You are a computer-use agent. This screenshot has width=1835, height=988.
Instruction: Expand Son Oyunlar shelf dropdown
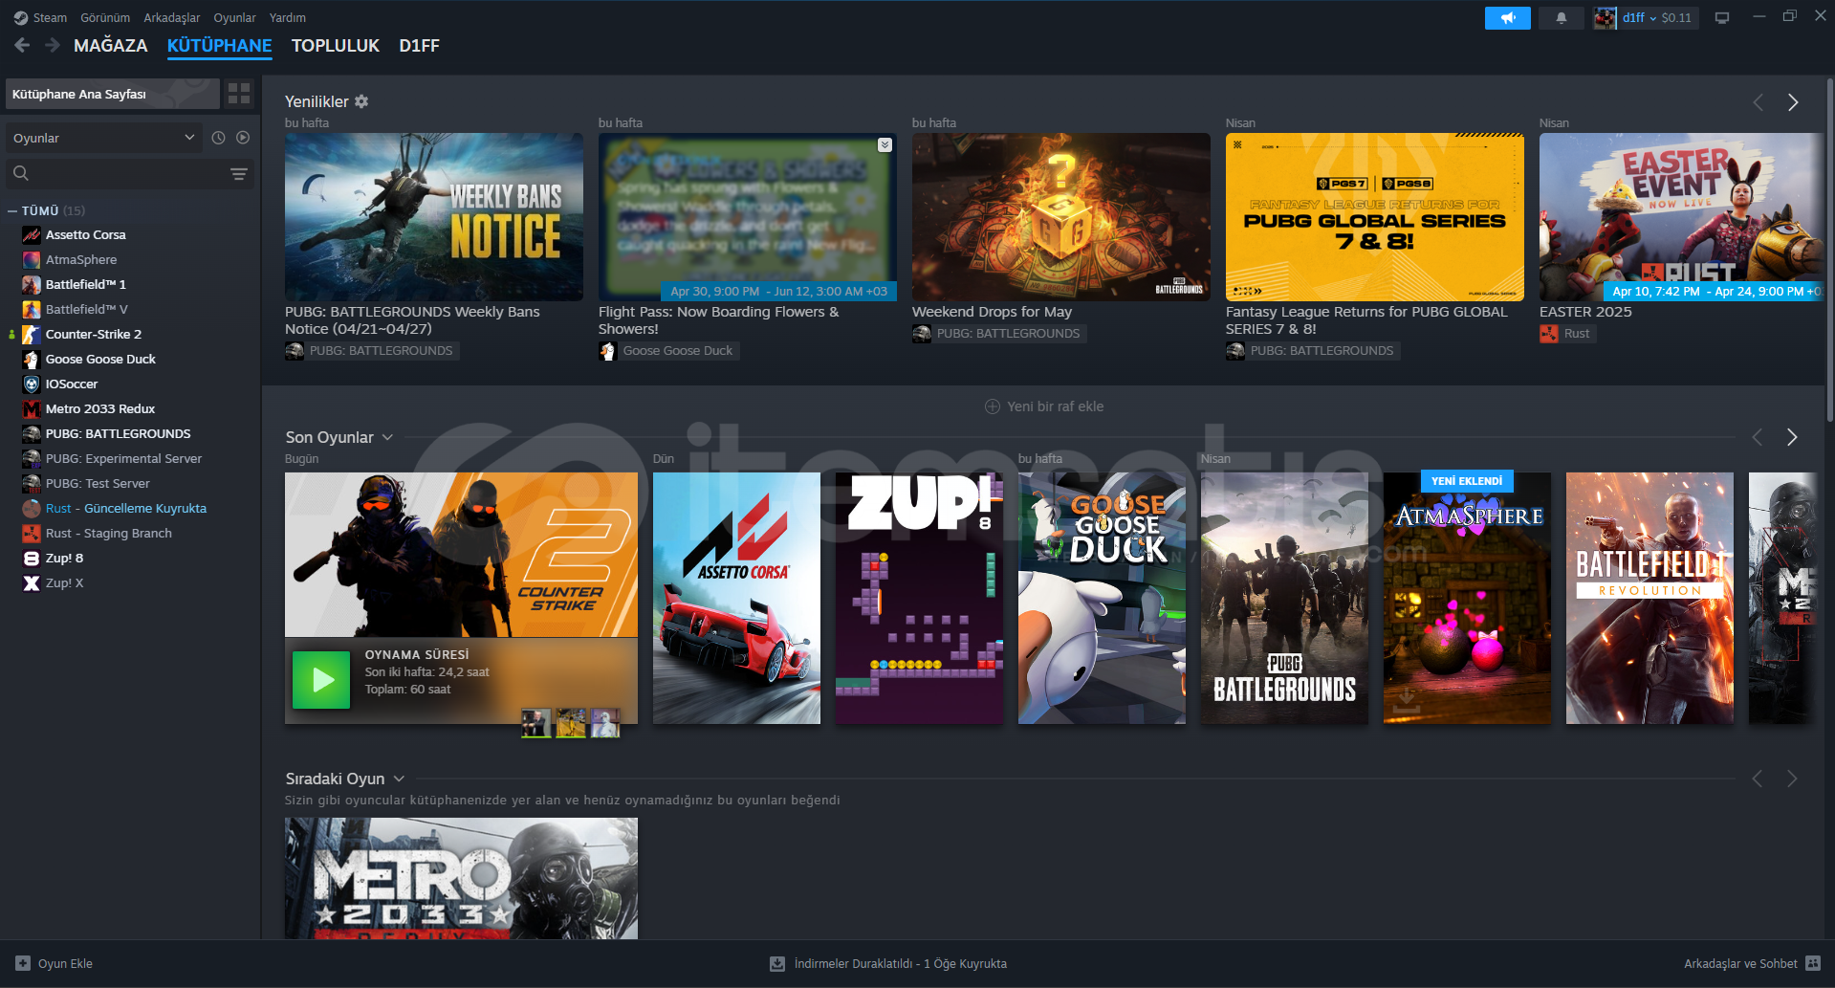(387, 437)
